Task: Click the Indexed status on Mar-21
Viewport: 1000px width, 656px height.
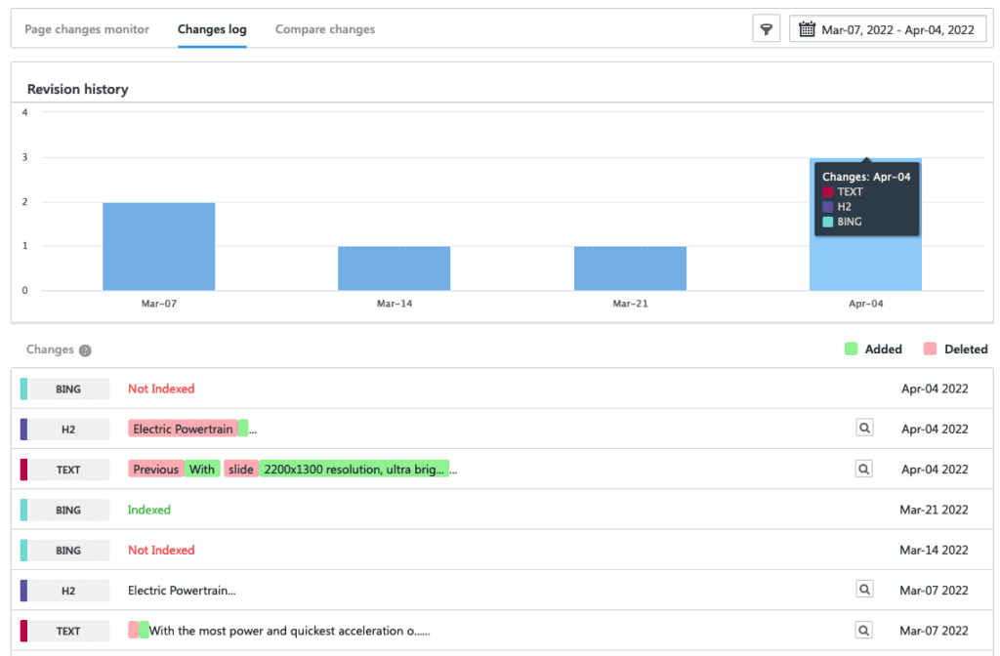Action: coord(148,510)
